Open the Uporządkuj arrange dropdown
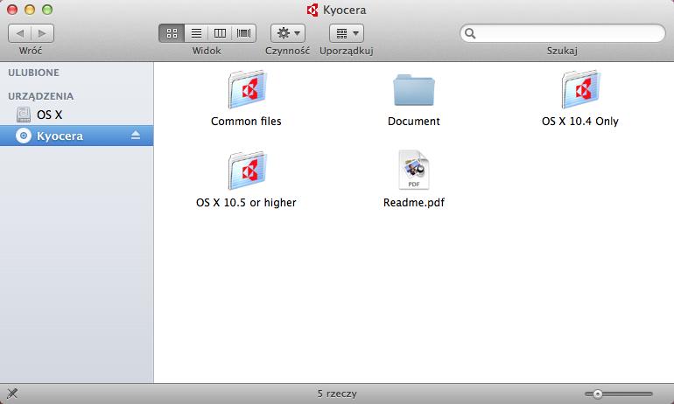 pyautogui.click(x=347, y=33)
